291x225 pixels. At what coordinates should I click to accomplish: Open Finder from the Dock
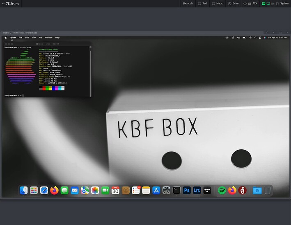(24, 190)
